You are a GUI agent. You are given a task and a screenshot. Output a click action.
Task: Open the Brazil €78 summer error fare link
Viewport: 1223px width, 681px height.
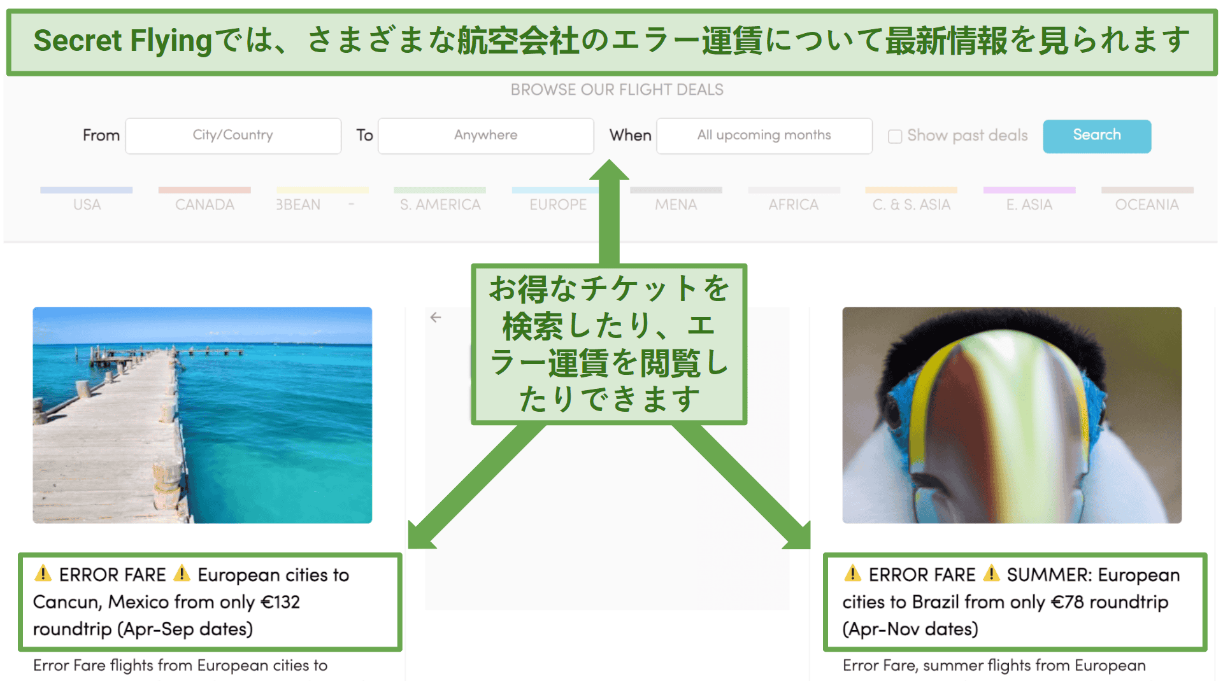[1011, 601]
